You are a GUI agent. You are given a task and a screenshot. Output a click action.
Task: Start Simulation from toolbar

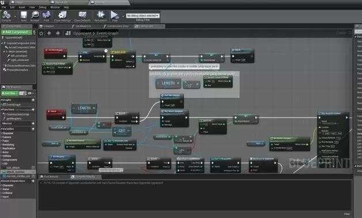click(101, 16)
